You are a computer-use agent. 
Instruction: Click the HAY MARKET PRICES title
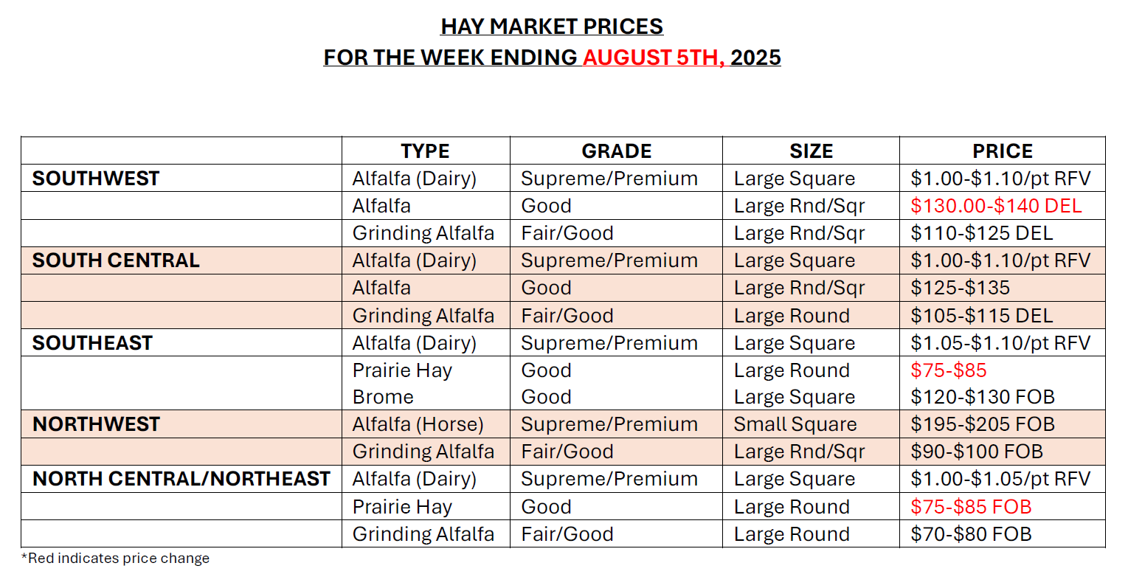click(552, 27)
